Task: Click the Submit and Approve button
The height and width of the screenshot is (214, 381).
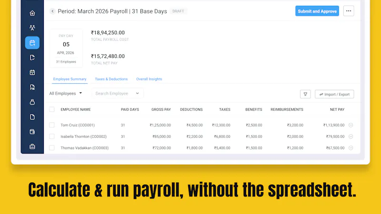Action: (317, 11)
